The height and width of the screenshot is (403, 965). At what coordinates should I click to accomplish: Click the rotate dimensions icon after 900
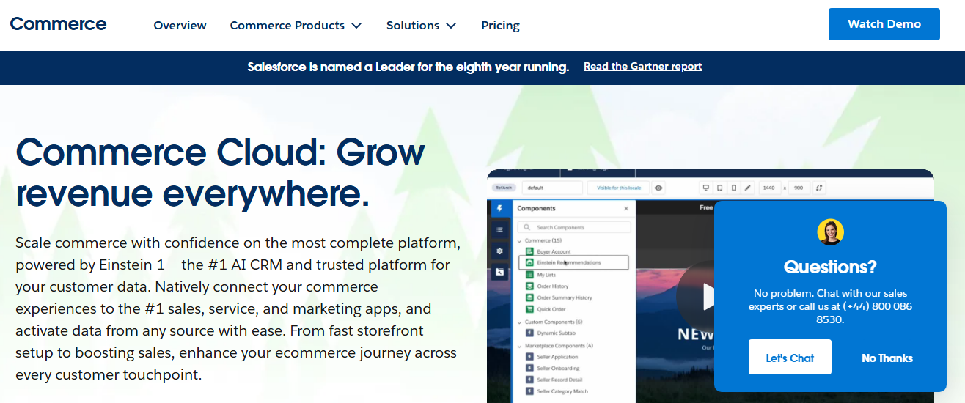(x=819, y=188)
